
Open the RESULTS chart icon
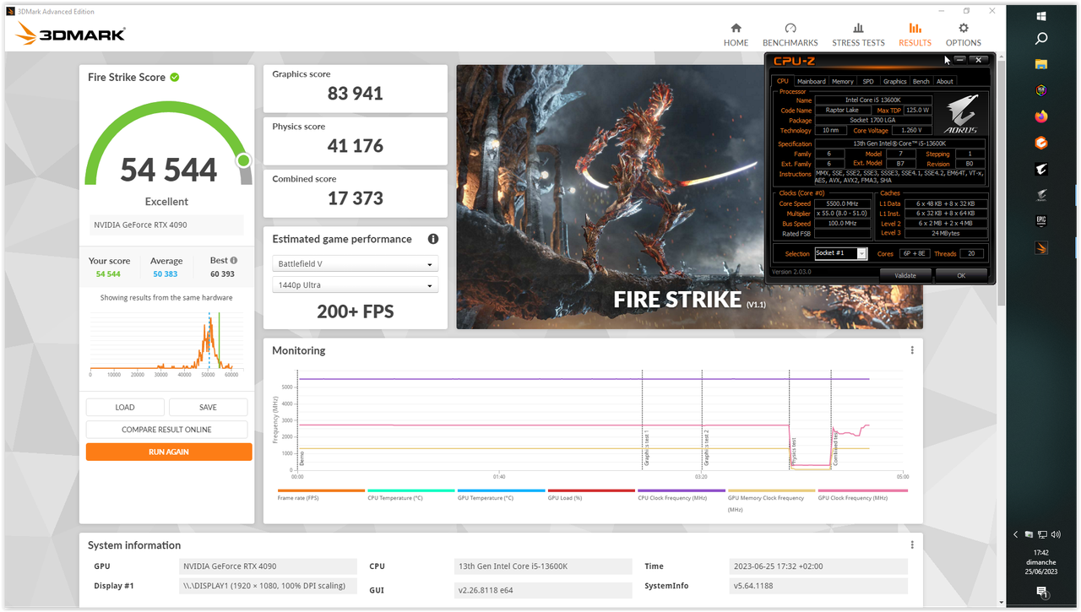click(915, 28)
